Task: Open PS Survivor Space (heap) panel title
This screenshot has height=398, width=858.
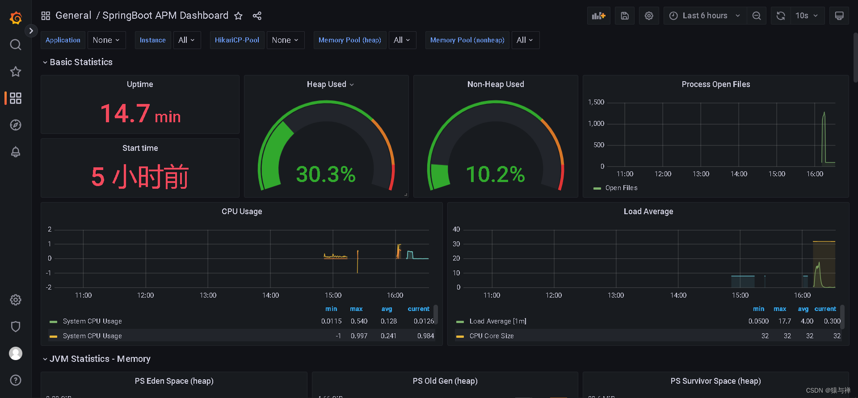Action: pos(716,381)
